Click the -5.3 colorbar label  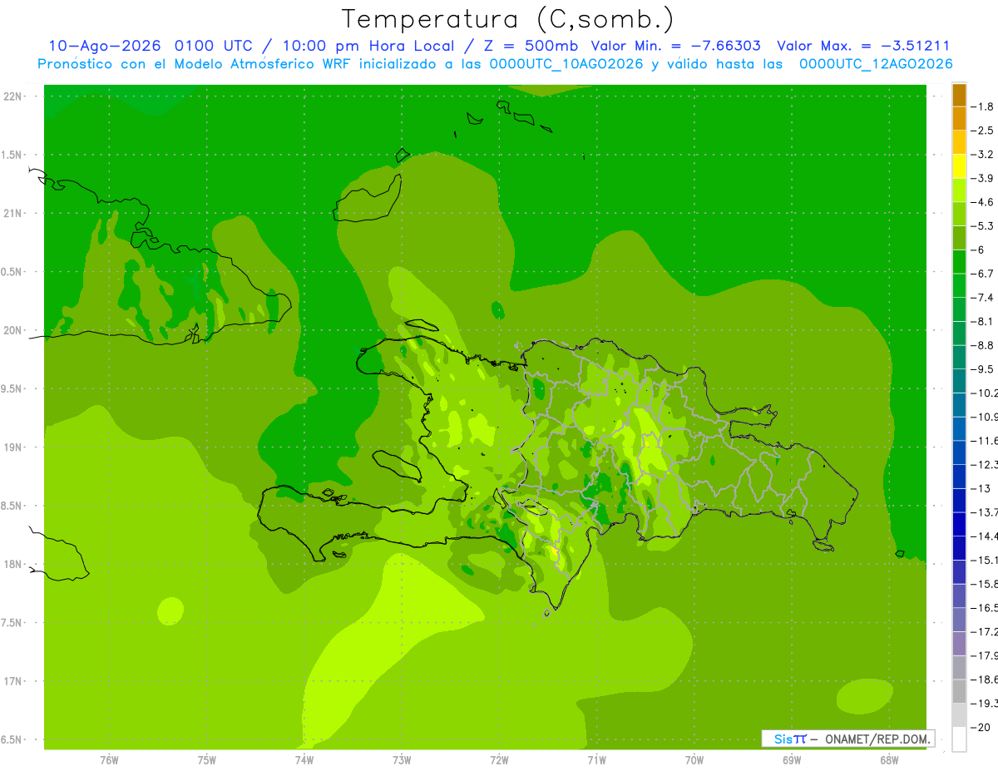coord(981,226)
